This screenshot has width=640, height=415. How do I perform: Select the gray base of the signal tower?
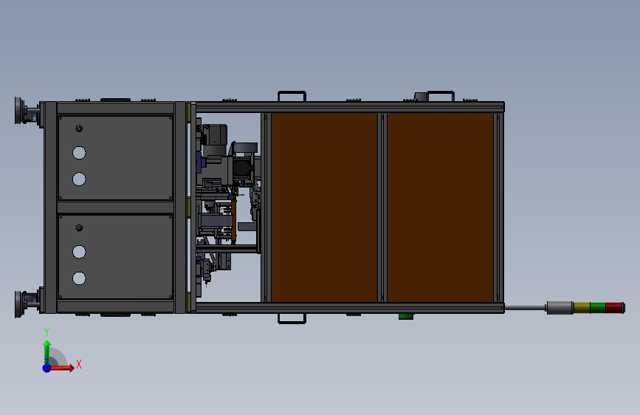(560, 308)
